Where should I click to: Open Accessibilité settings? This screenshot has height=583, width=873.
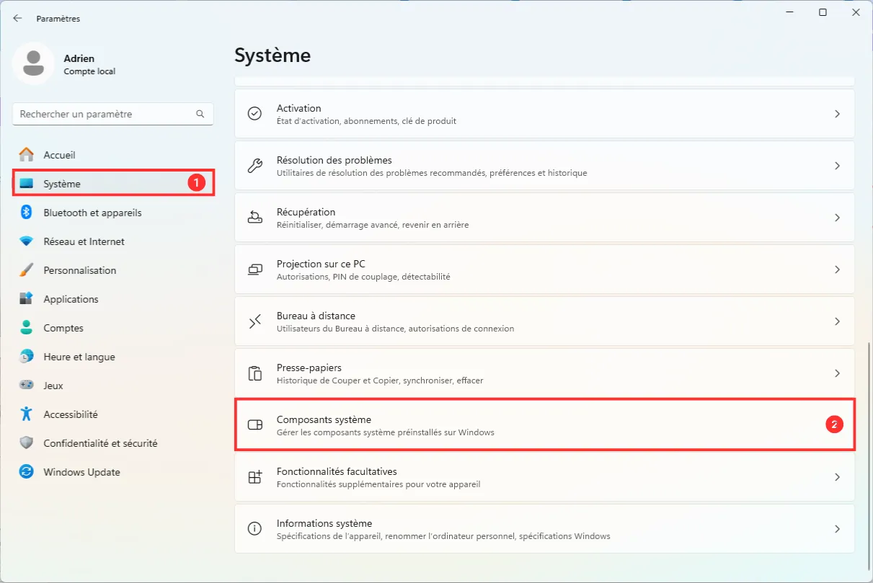113,414
